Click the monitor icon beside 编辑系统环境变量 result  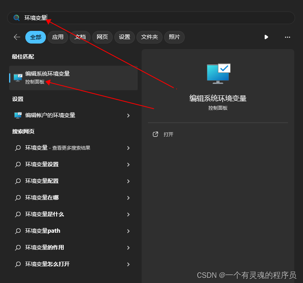point(18,78)
